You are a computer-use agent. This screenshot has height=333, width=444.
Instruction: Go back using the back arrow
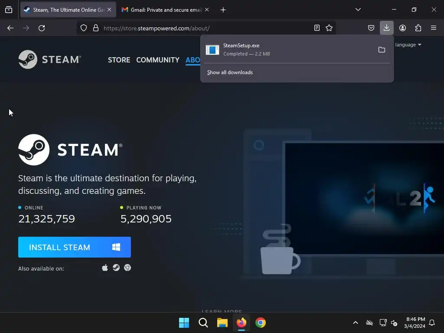point(10,28)
